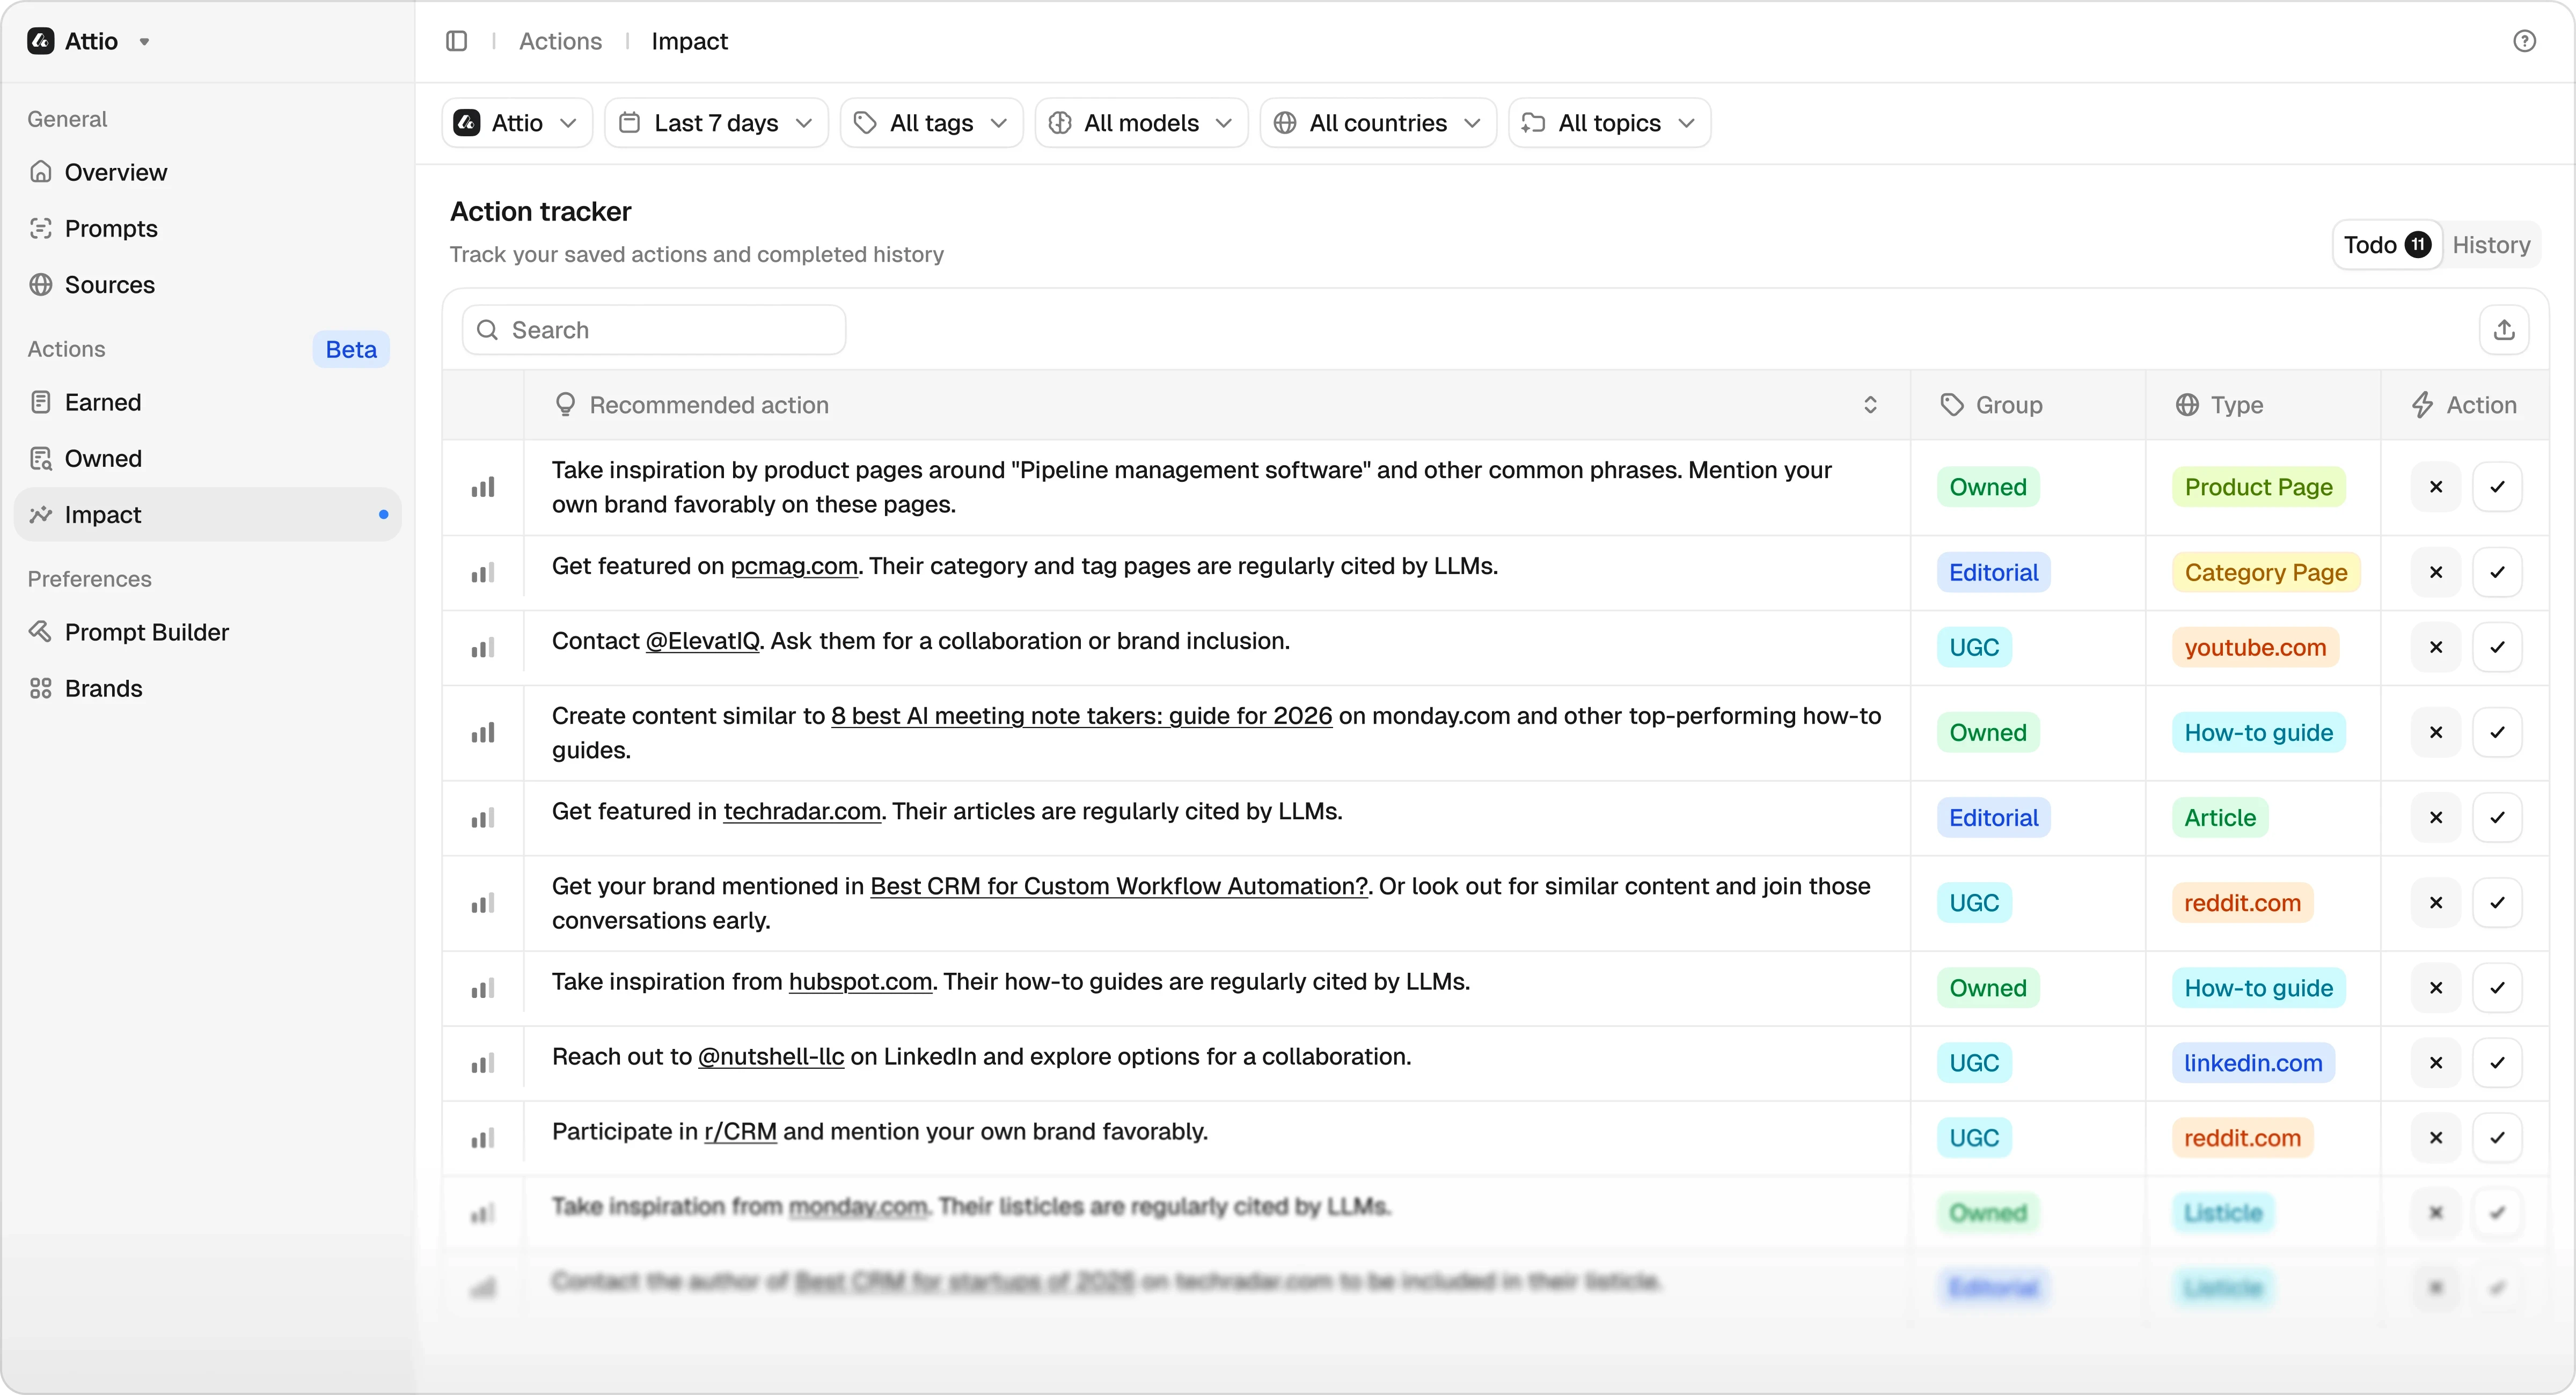Image resolution: width=2576 pixels, height=1395 pixels.
Task: Click the help question mark icon
Action: click(2524, 41)
